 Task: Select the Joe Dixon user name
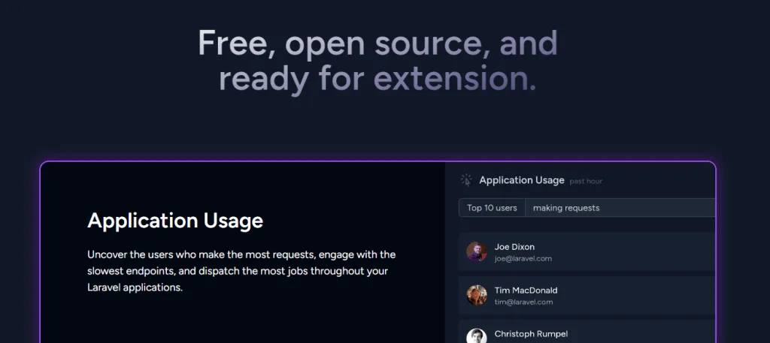(514, 247)
